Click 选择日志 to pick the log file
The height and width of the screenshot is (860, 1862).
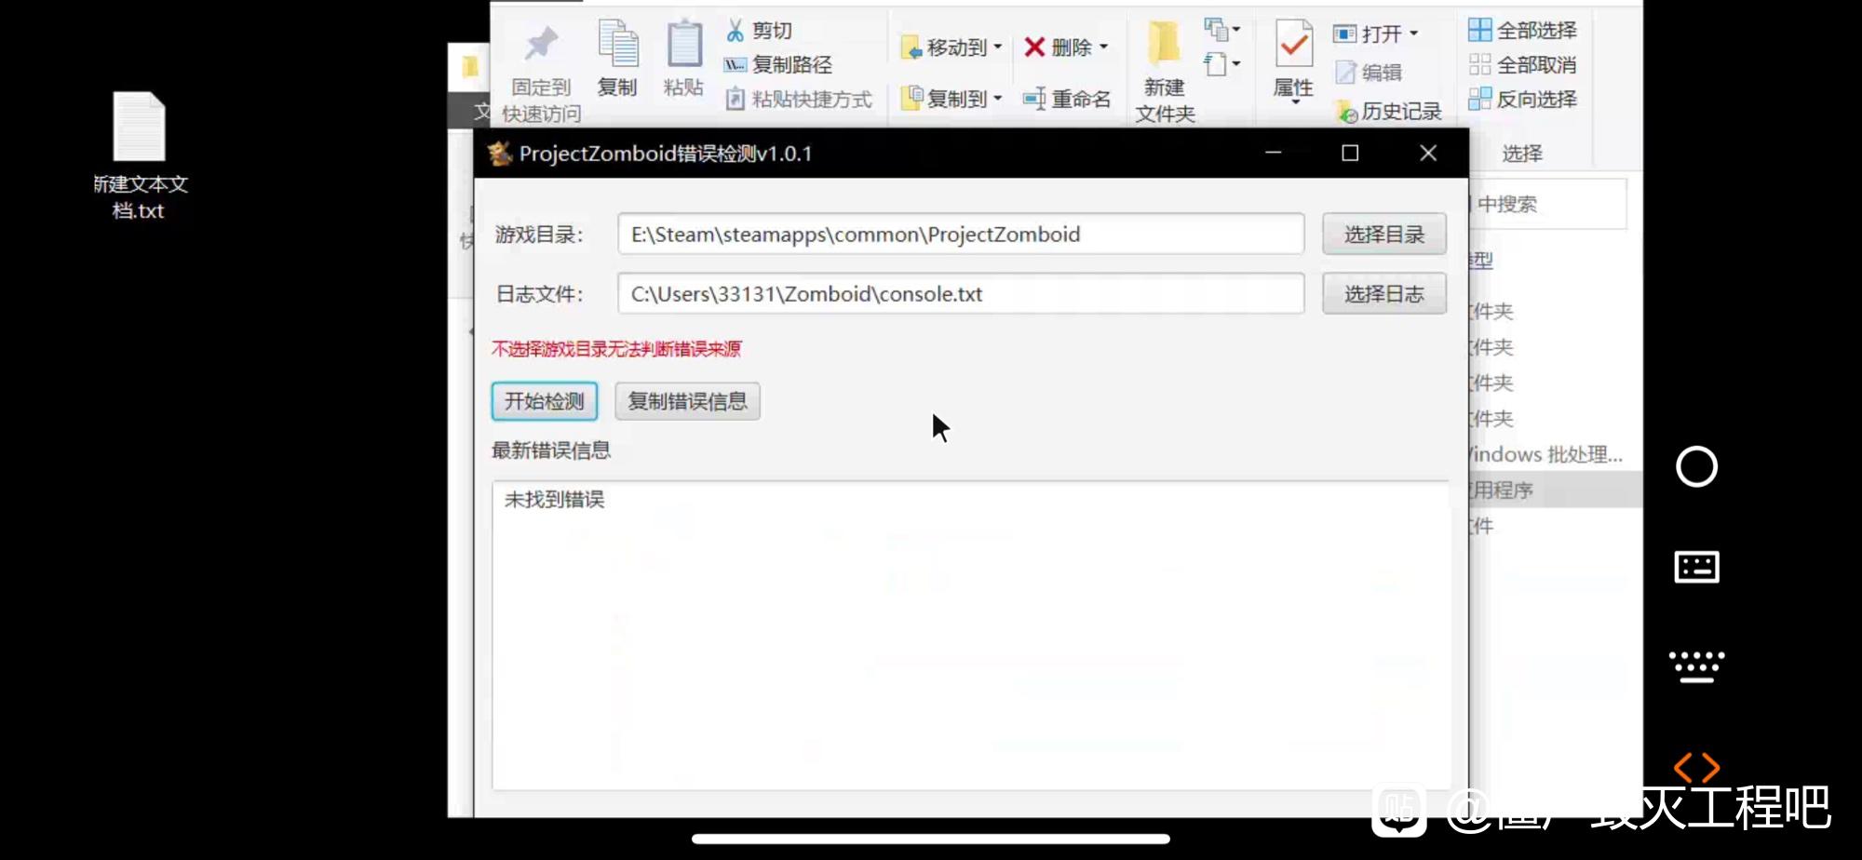[1384, 294]
